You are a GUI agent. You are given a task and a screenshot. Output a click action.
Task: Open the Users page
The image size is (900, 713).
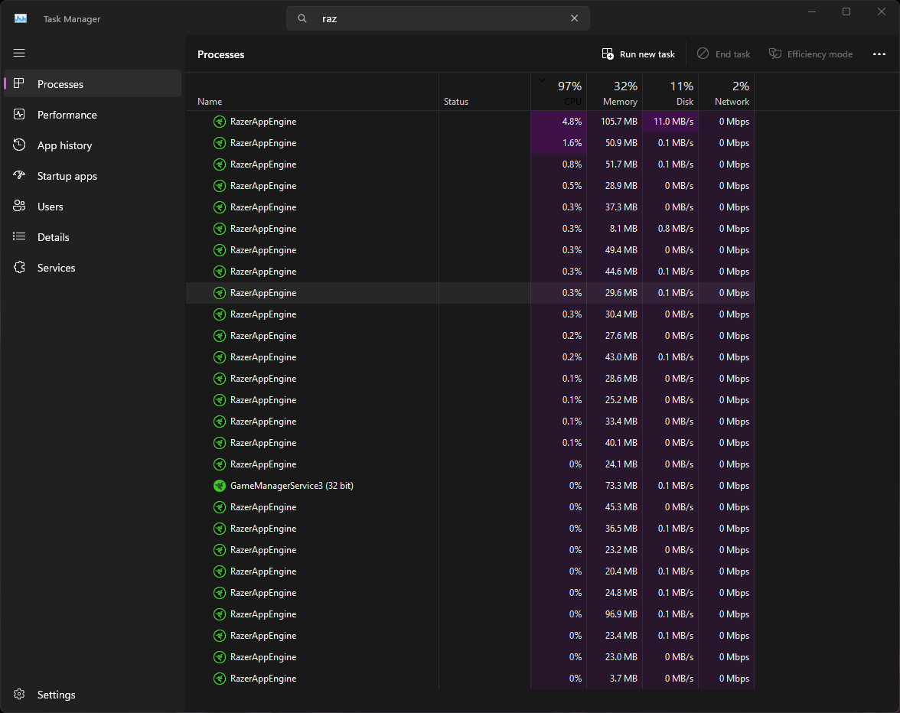coord(93,207)
